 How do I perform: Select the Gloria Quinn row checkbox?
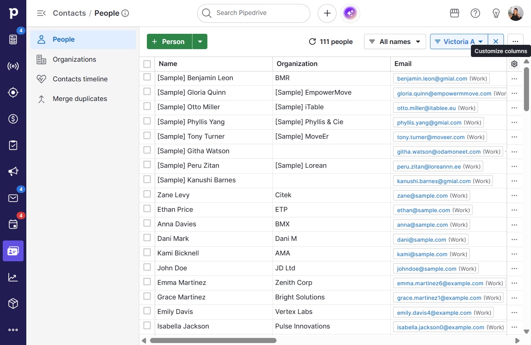[147, 92]
